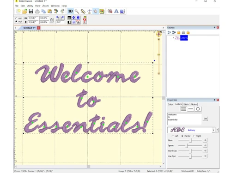This screenshot has width=231, height=173.
Task: Click the font help question button
Action: coord(217,130)
